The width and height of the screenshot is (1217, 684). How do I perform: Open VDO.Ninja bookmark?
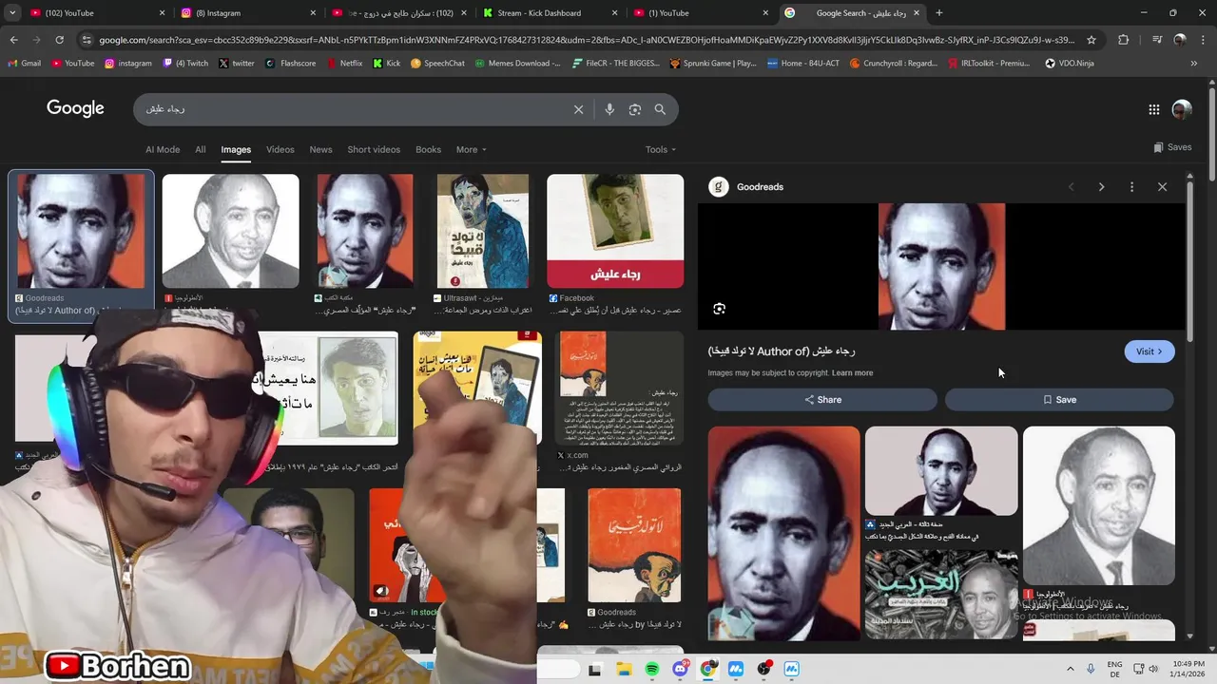1070,64
